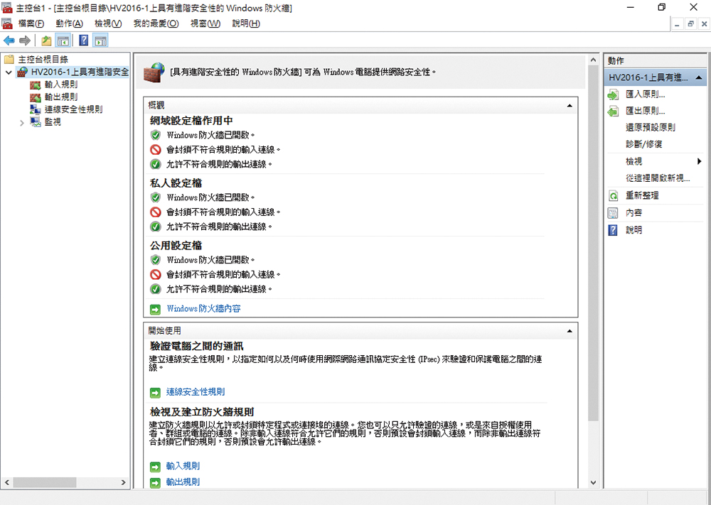This screenshot has height=505, width=711.
Task: Click the 主控台根目錄 folder icon
Action: coord(9,60)
